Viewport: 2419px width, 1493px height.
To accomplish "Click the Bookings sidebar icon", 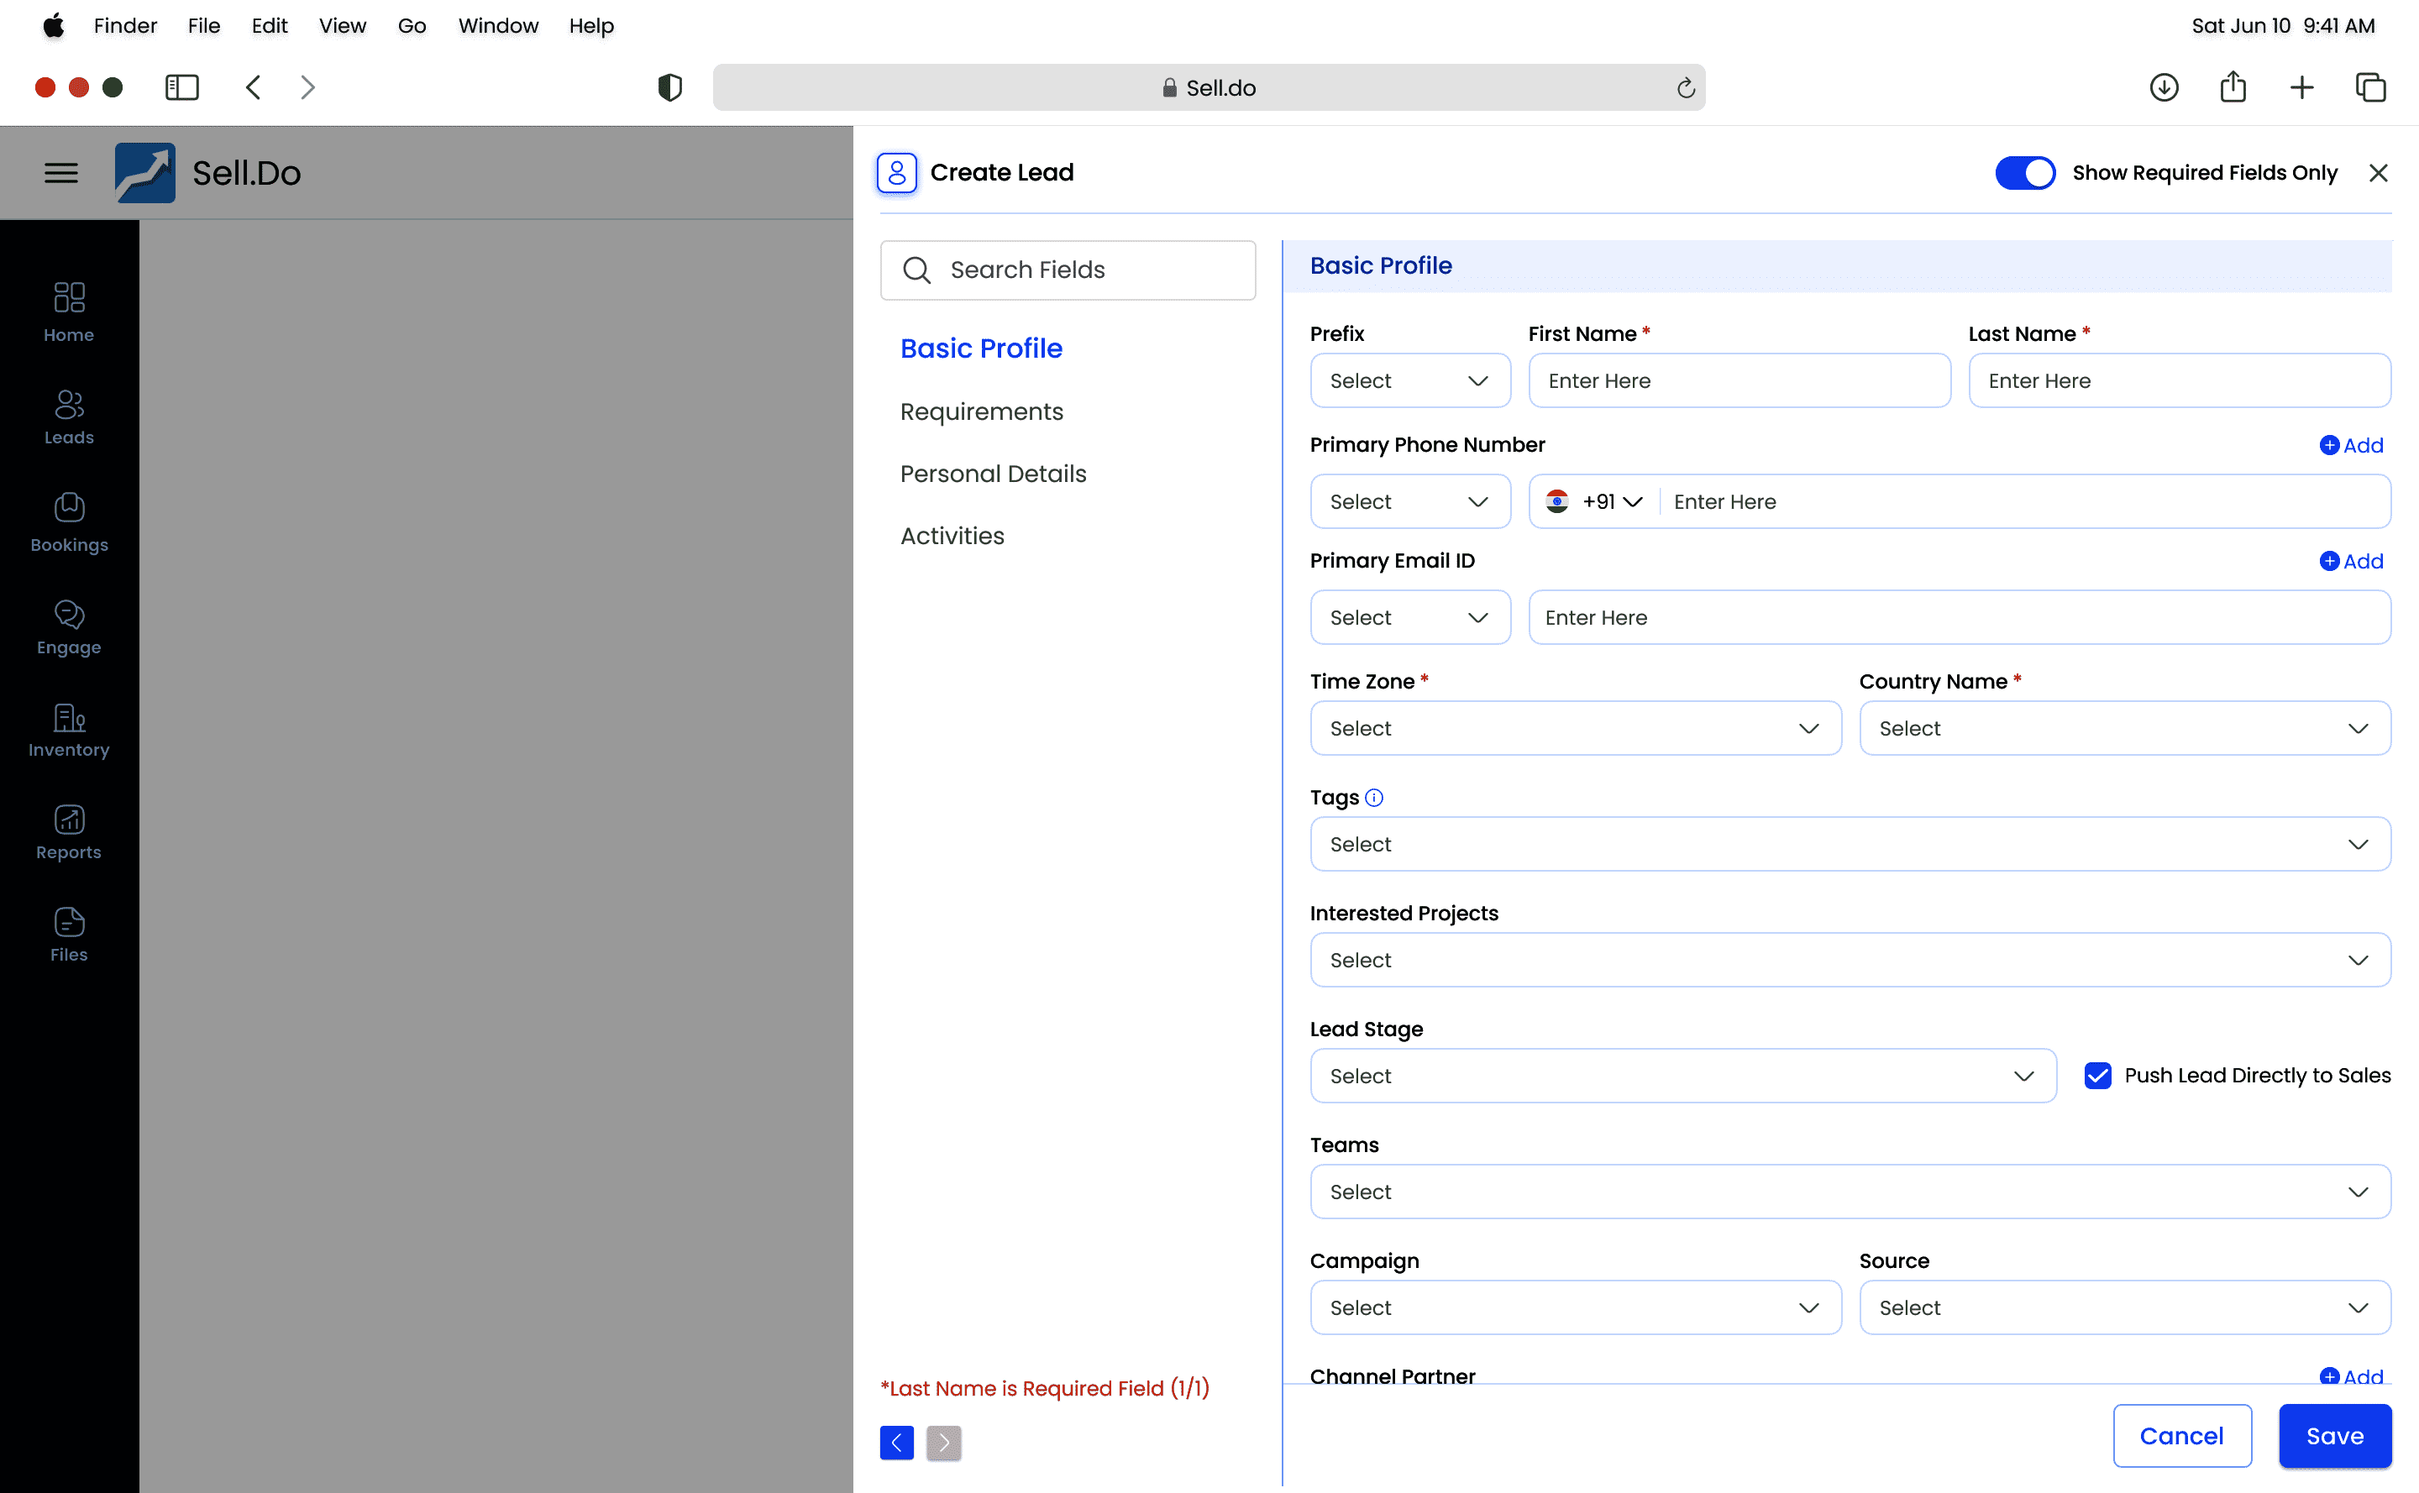I will point(68,521).
